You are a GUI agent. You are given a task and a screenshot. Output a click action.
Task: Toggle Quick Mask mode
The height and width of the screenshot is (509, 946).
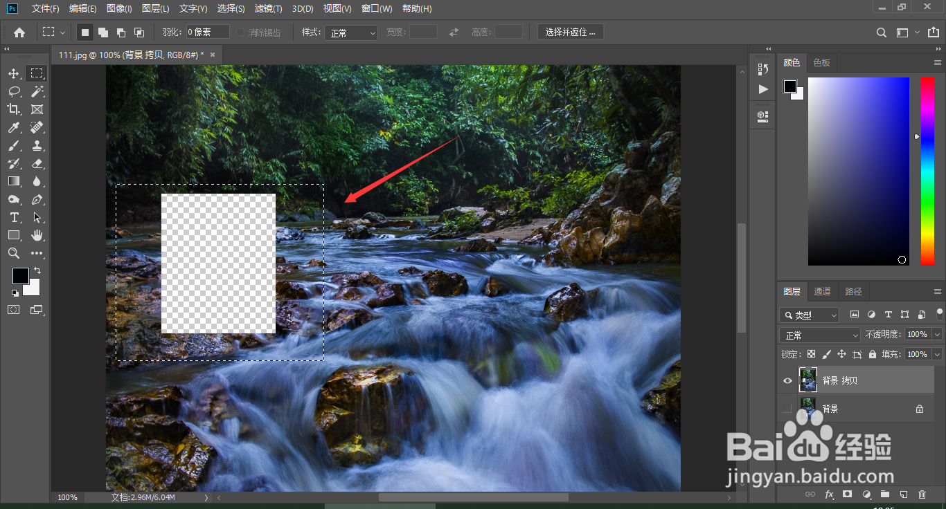coord(14,310)
